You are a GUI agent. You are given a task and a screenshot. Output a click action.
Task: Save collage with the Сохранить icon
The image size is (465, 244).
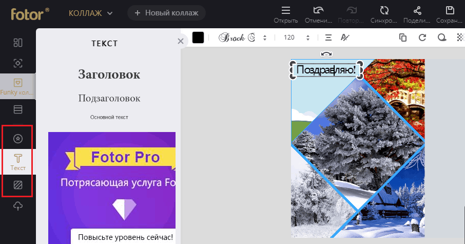pyautogui.click(x=450, y=14)
